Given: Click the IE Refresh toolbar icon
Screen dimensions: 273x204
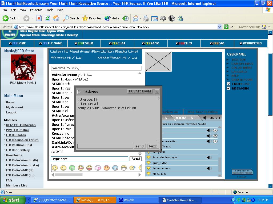Looking at the screenshot, I should click(x=47, y=18).
